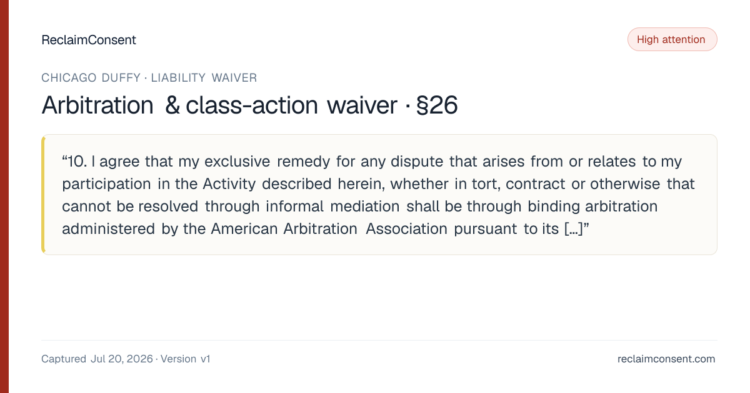This screenshot has width=750, height=393.
Task: Open the CHICAGO DUFFY label
Action: [x=91, y=78]
